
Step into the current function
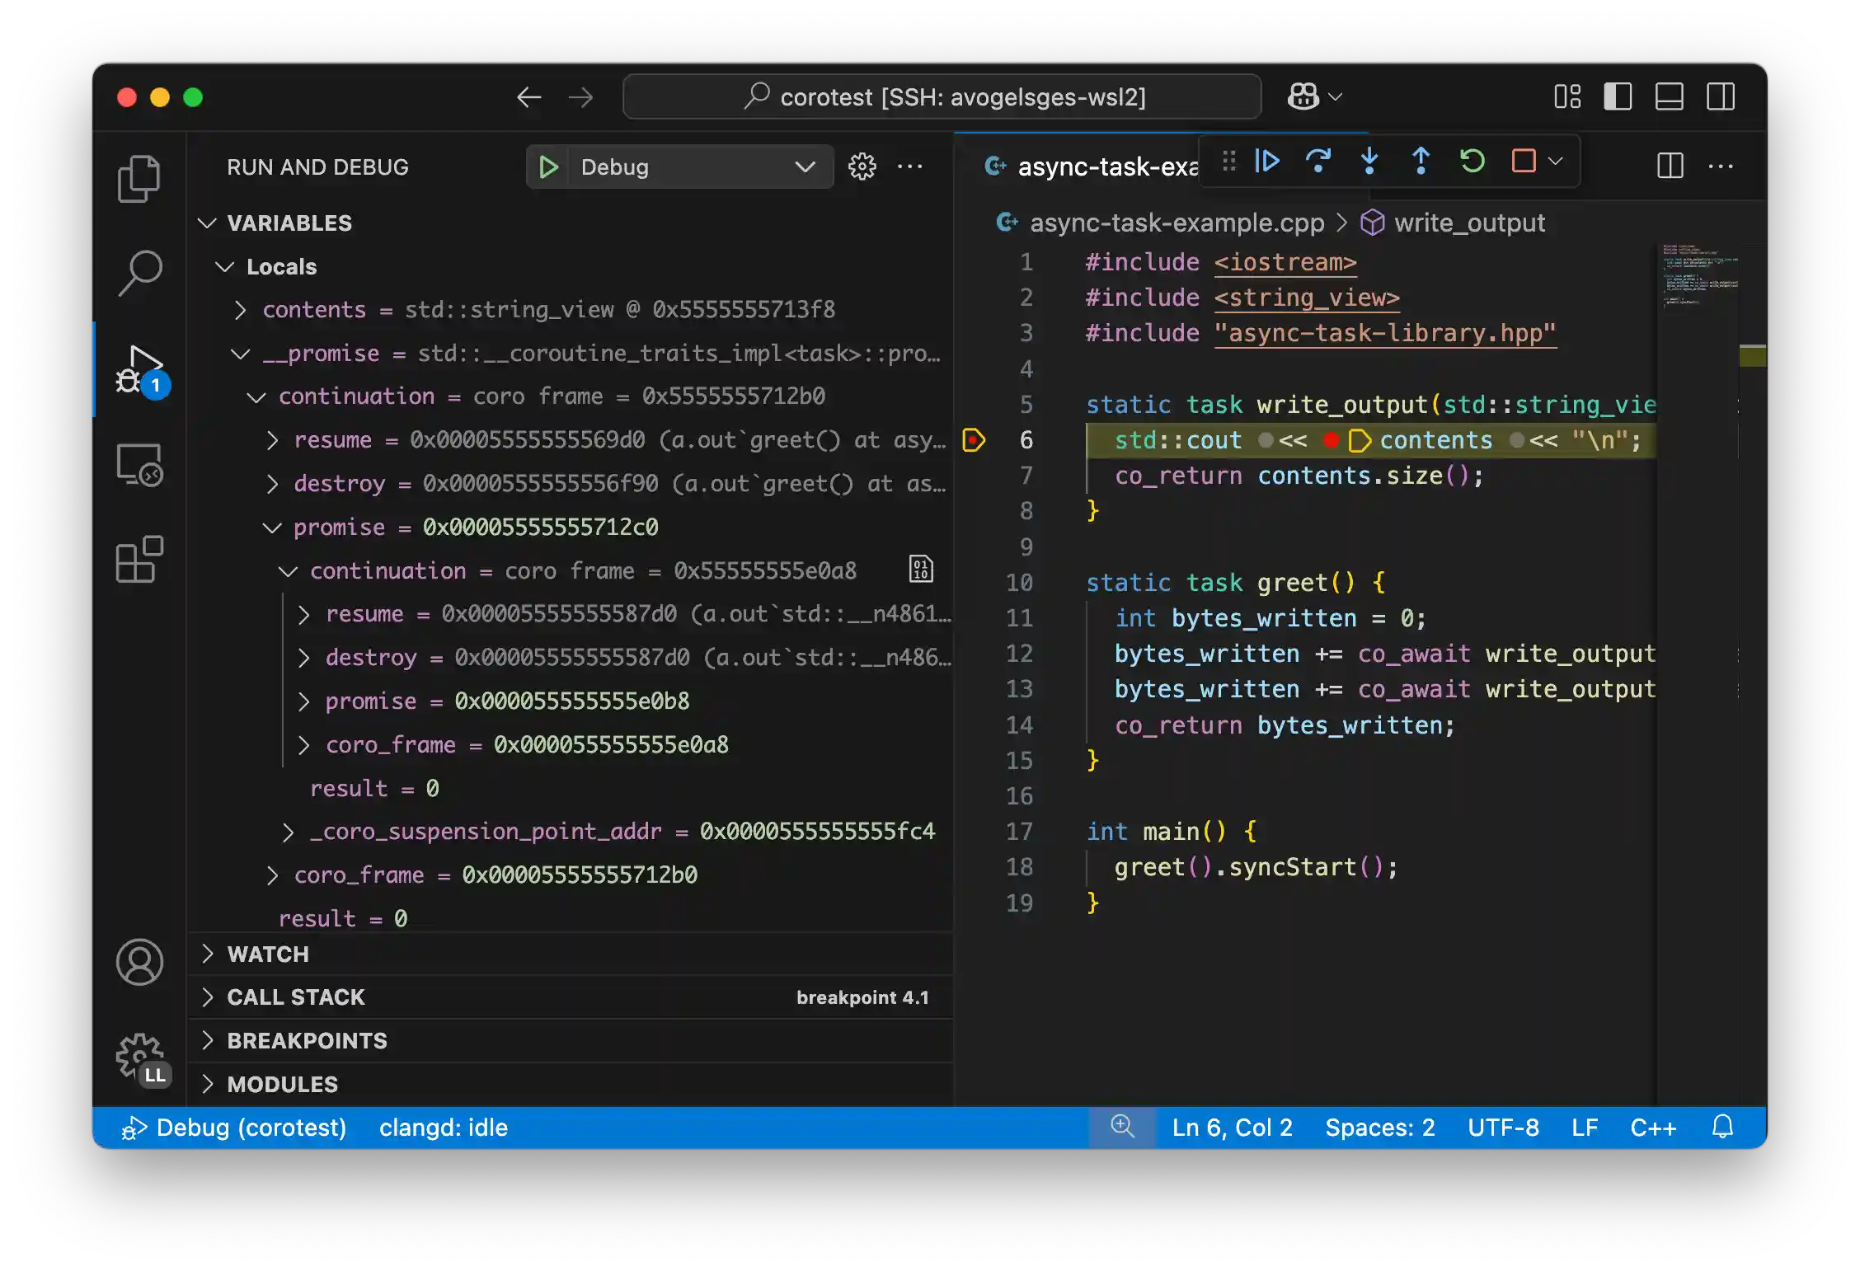point(1369,161)
